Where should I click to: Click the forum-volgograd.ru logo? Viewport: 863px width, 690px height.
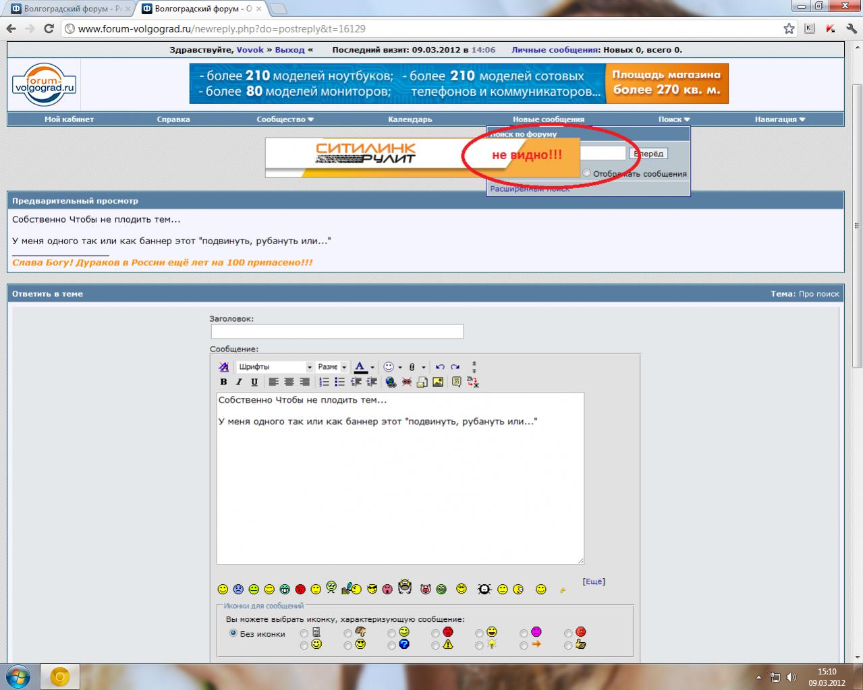[44, 84]
